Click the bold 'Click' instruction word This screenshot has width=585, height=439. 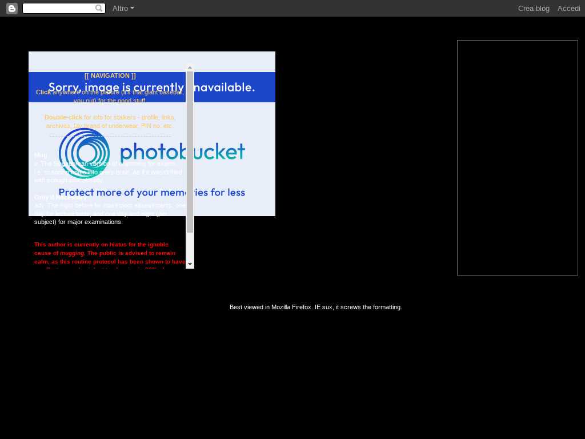(x=43, y=92)
